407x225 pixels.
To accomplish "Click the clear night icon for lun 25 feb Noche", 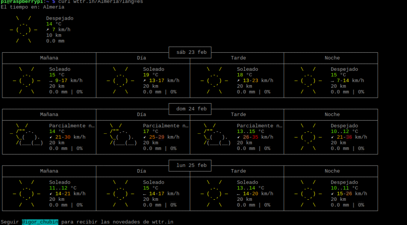I will point(308,194).
